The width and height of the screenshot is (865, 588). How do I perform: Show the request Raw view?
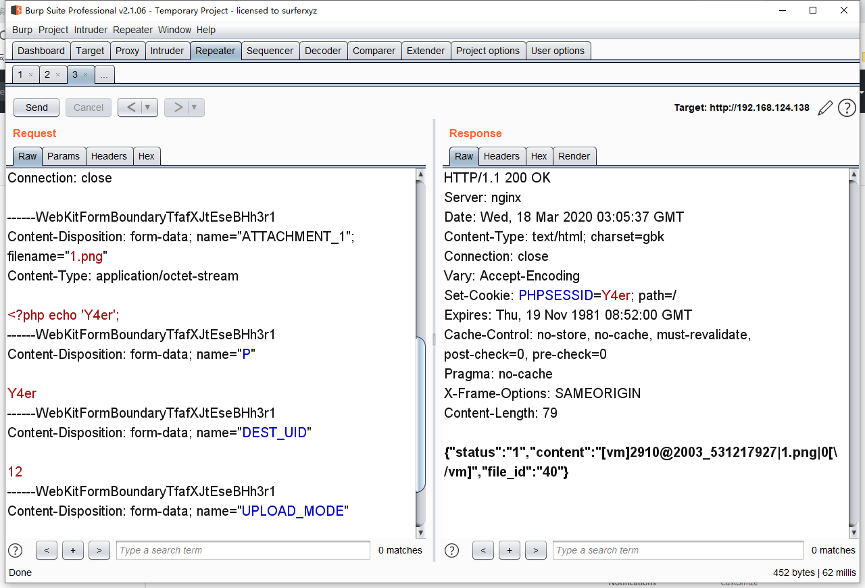click(28, 156)
